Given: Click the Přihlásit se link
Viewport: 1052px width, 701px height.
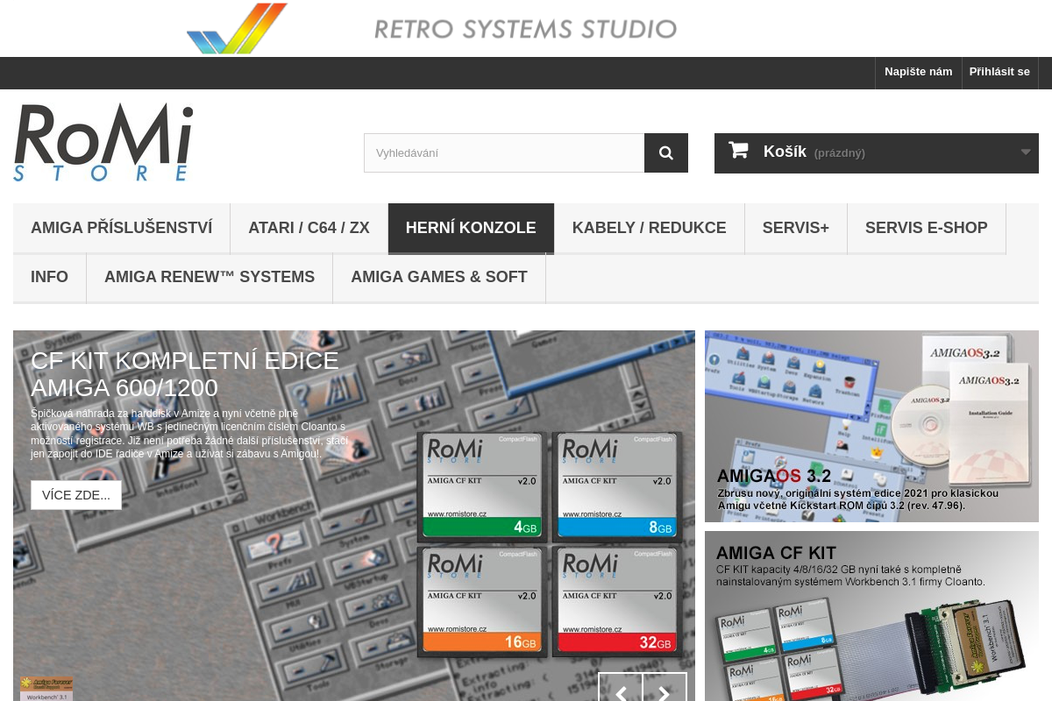Looking at the screenshot, I should pos(999,72).
